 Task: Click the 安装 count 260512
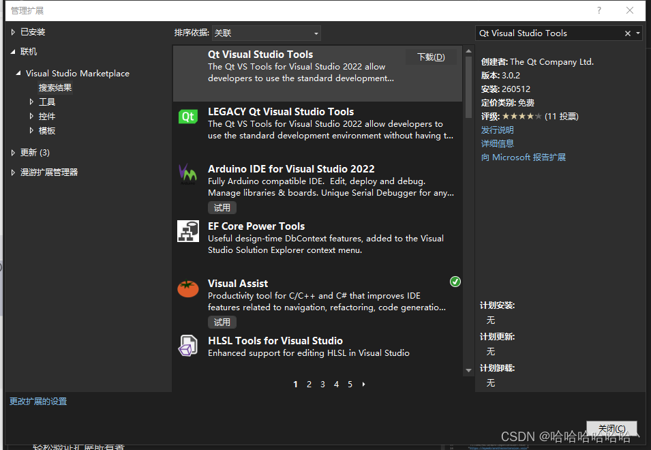(x=515, y=89)
